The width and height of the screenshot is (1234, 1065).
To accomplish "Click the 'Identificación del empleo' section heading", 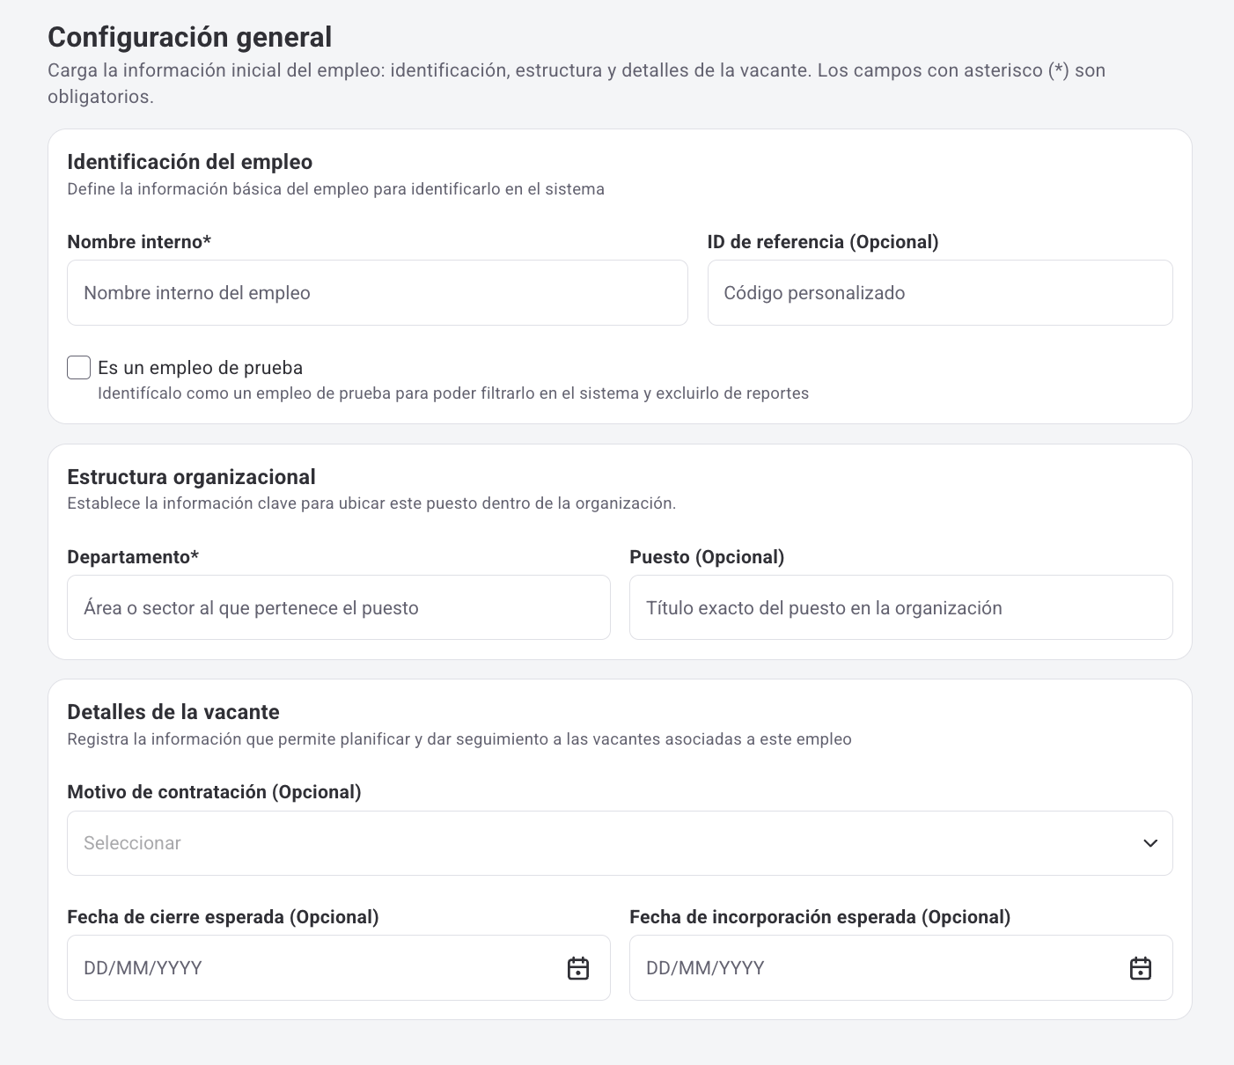I will coord(189,162).
